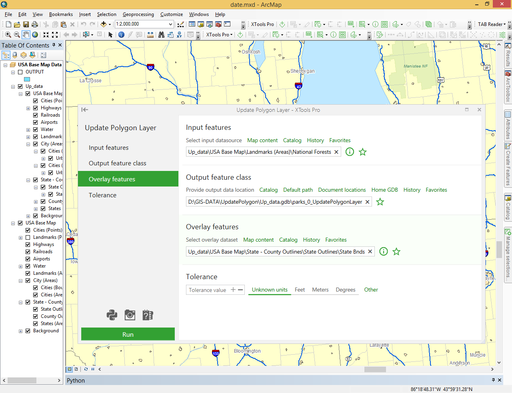512x393 pixels.
Task: Open the Add Data dropdown arrow
Action: coord(110,24)
